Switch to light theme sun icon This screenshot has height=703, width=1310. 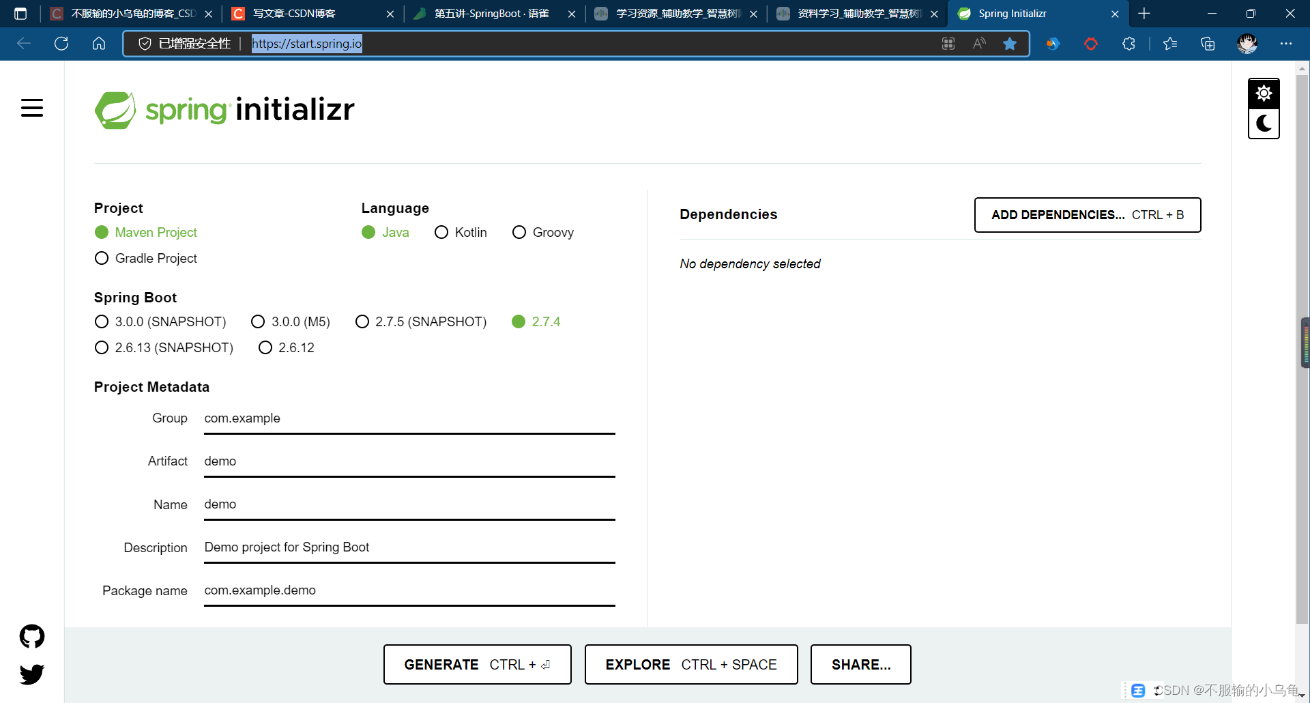[x=1264, y=94]
